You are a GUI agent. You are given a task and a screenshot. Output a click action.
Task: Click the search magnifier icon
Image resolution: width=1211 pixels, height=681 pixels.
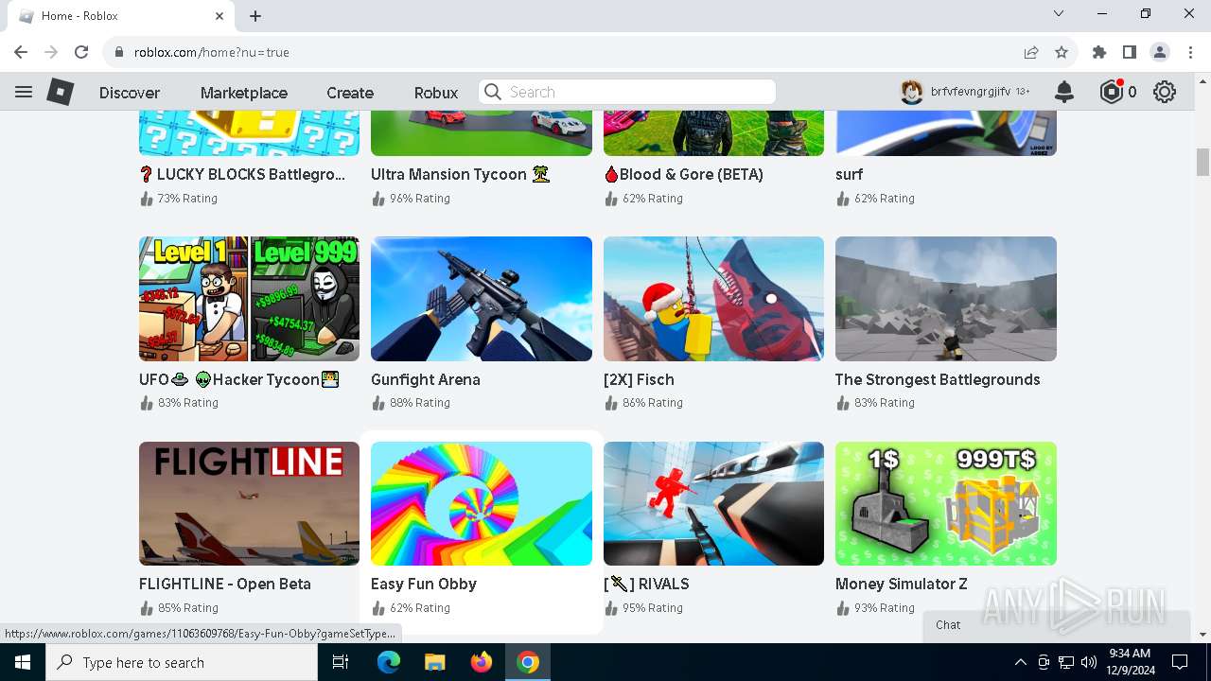492,92
